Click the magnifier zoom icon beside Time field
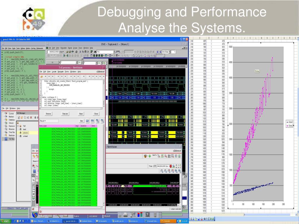The height and width of the screenshot is (224, 299). coord(173,166)
